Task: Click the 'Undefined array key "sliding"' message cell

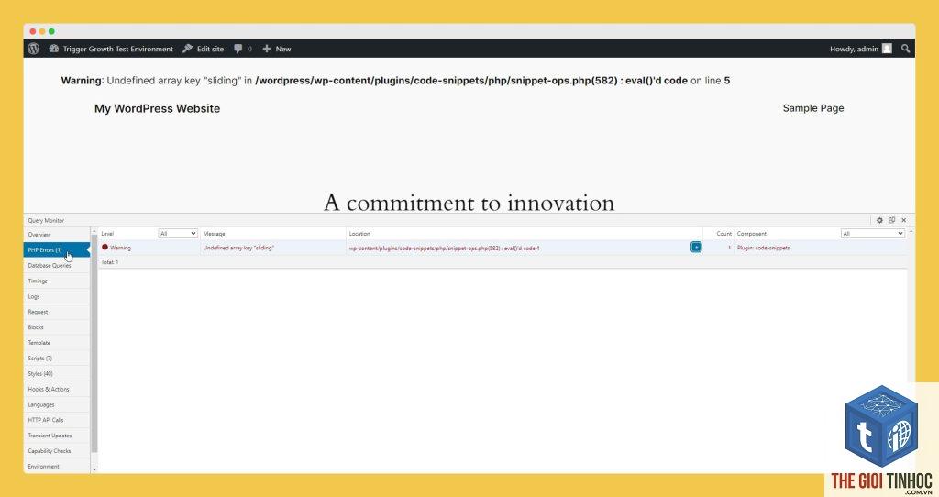Action: [273, 248]
